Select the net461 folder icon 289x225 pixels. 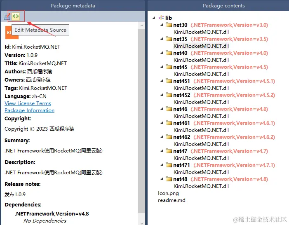click(x=169, y=123)
